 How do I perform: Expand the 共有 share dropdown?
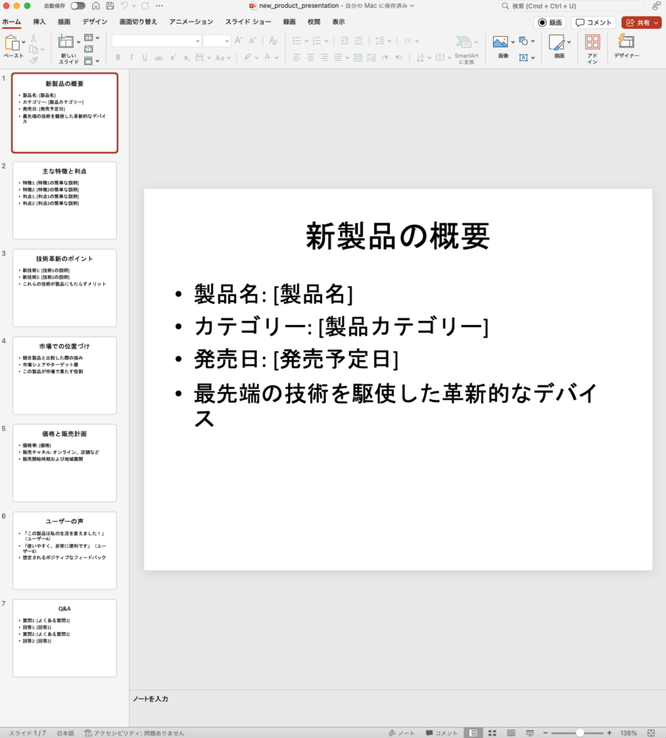pos(657,22)
